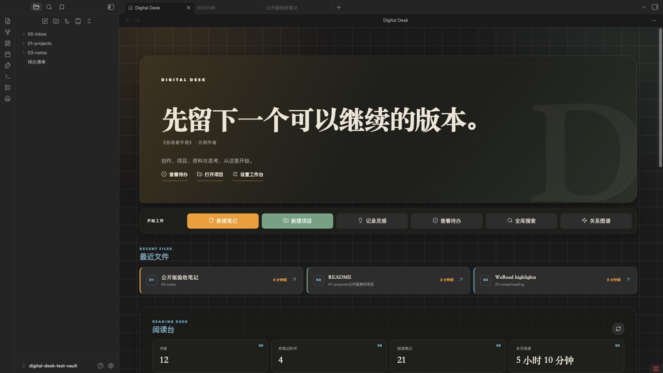The width and height of the screenshot is (663, 373).
Task: Open the bookmarks pane icon
Action: pos(62,7)
